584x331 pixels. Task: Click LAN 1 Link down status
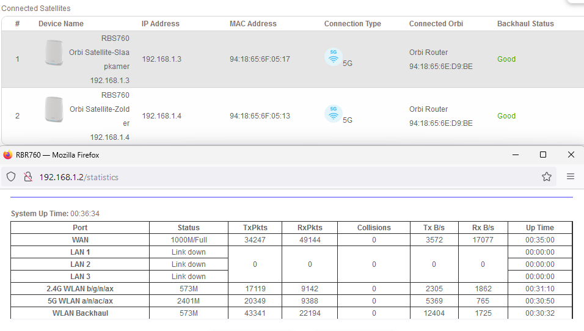coord(189,252)
